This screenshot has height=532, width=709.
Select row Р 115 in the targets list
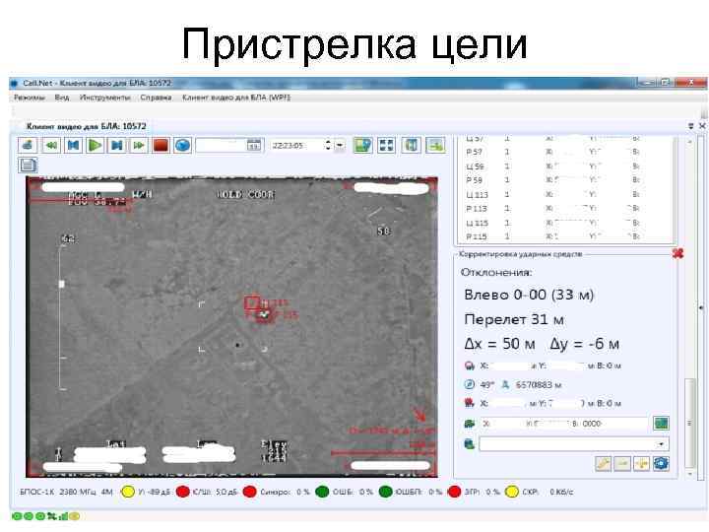(565, 236)
